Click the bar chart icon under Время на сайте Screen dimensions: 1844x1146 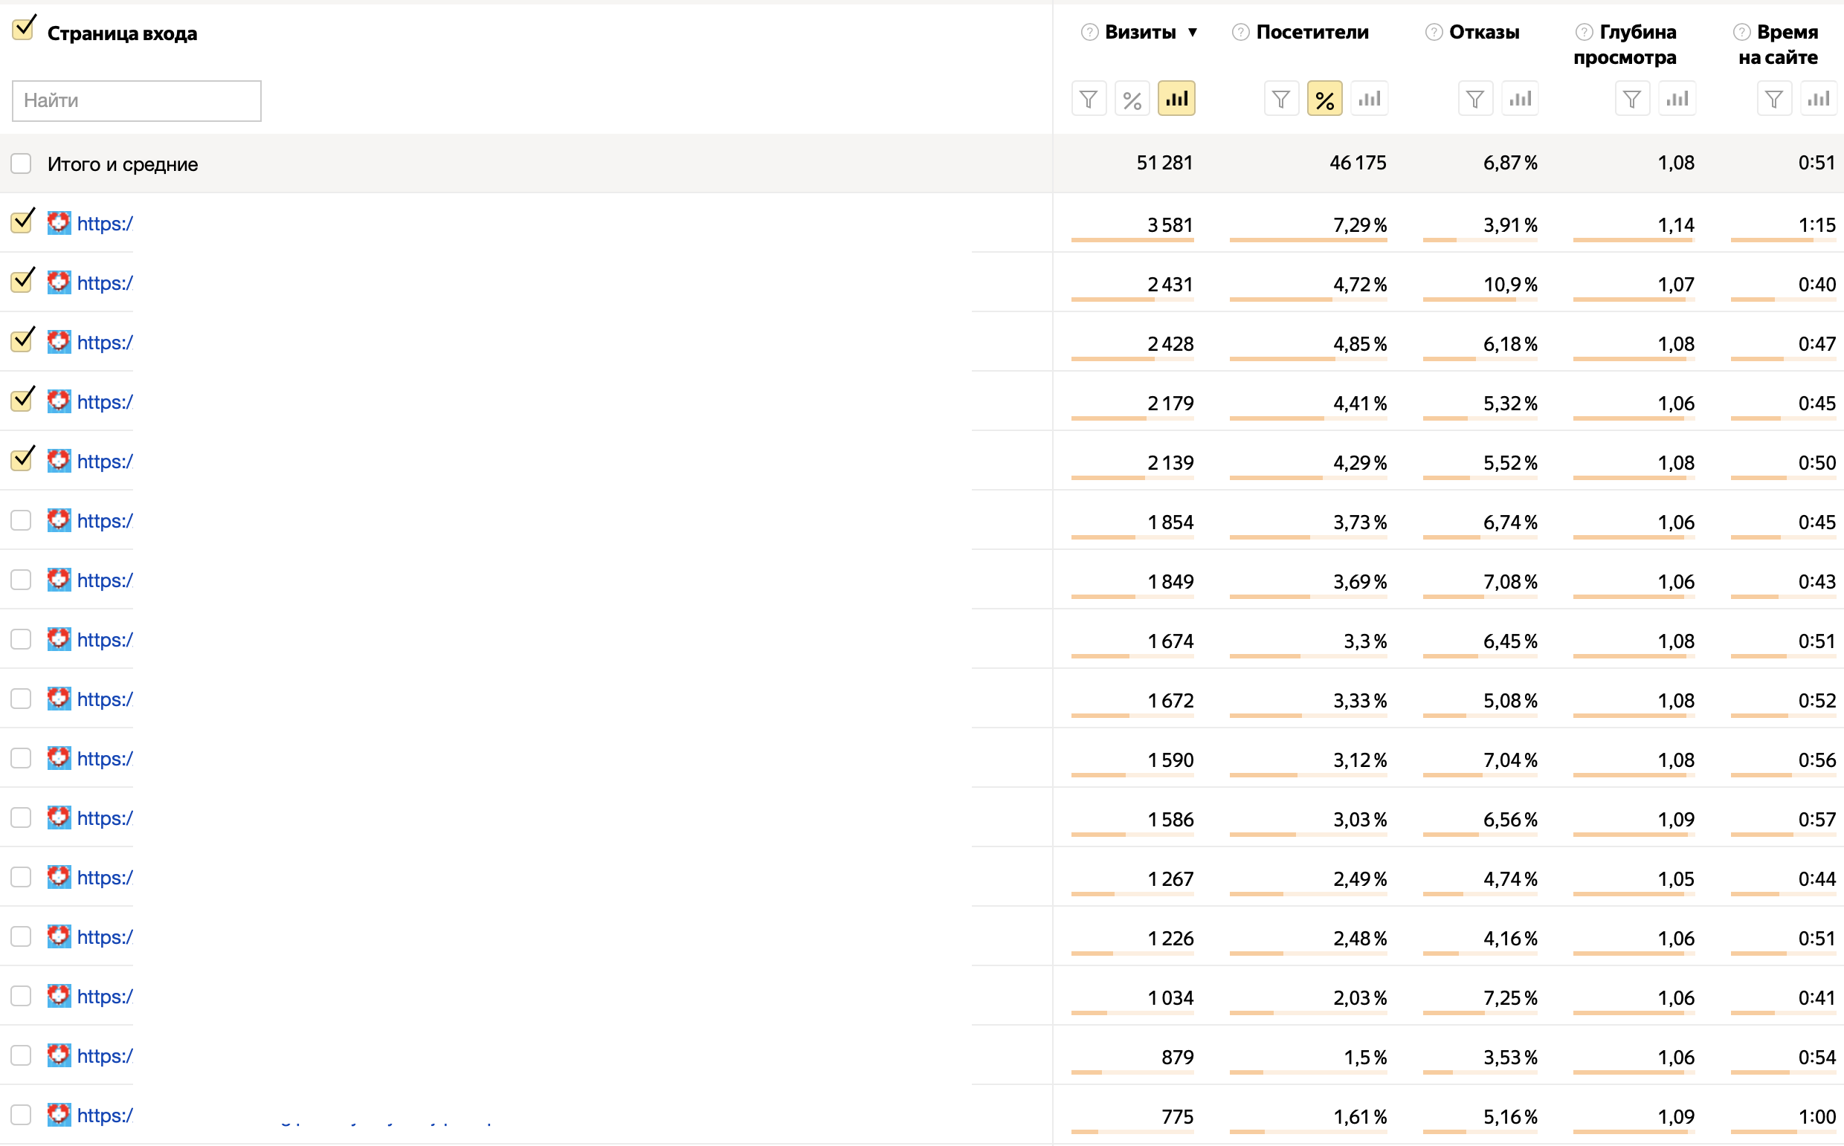click(x=1818, y=100)
